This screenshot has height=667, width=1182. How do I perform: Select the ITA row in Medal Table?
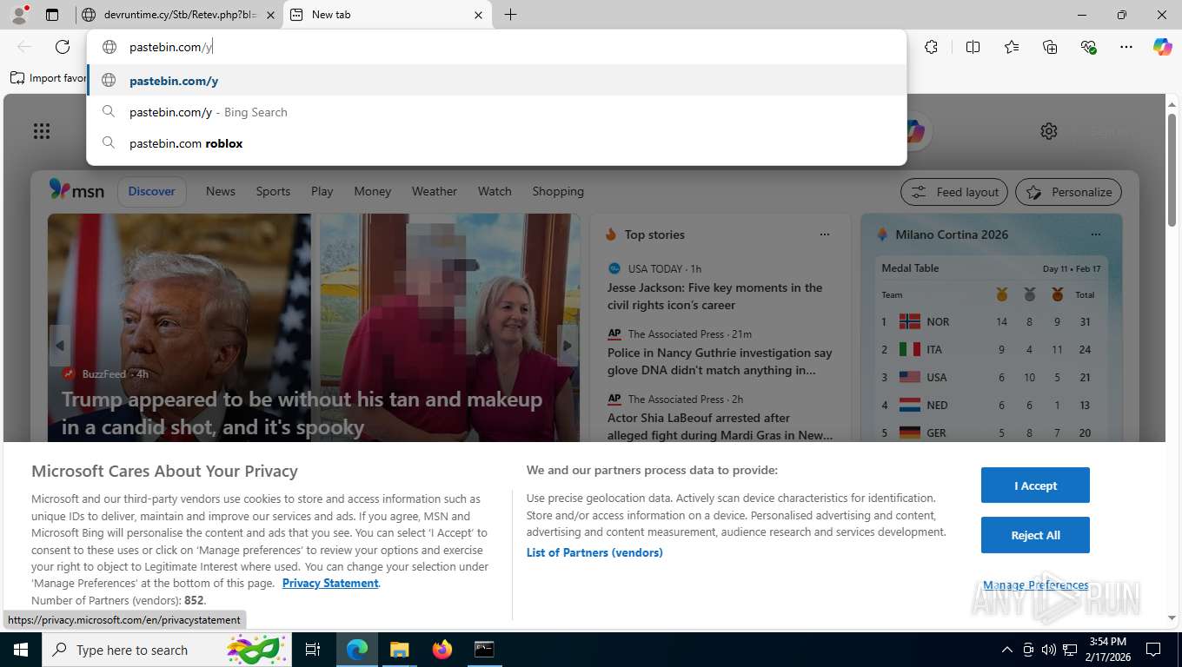tap(991, 349)
